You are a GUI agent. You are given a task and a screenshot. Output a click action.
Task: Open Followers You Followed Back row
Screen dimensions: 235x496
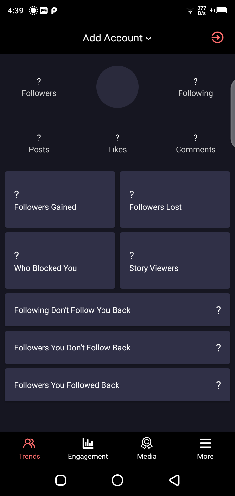tap(117, 385)
